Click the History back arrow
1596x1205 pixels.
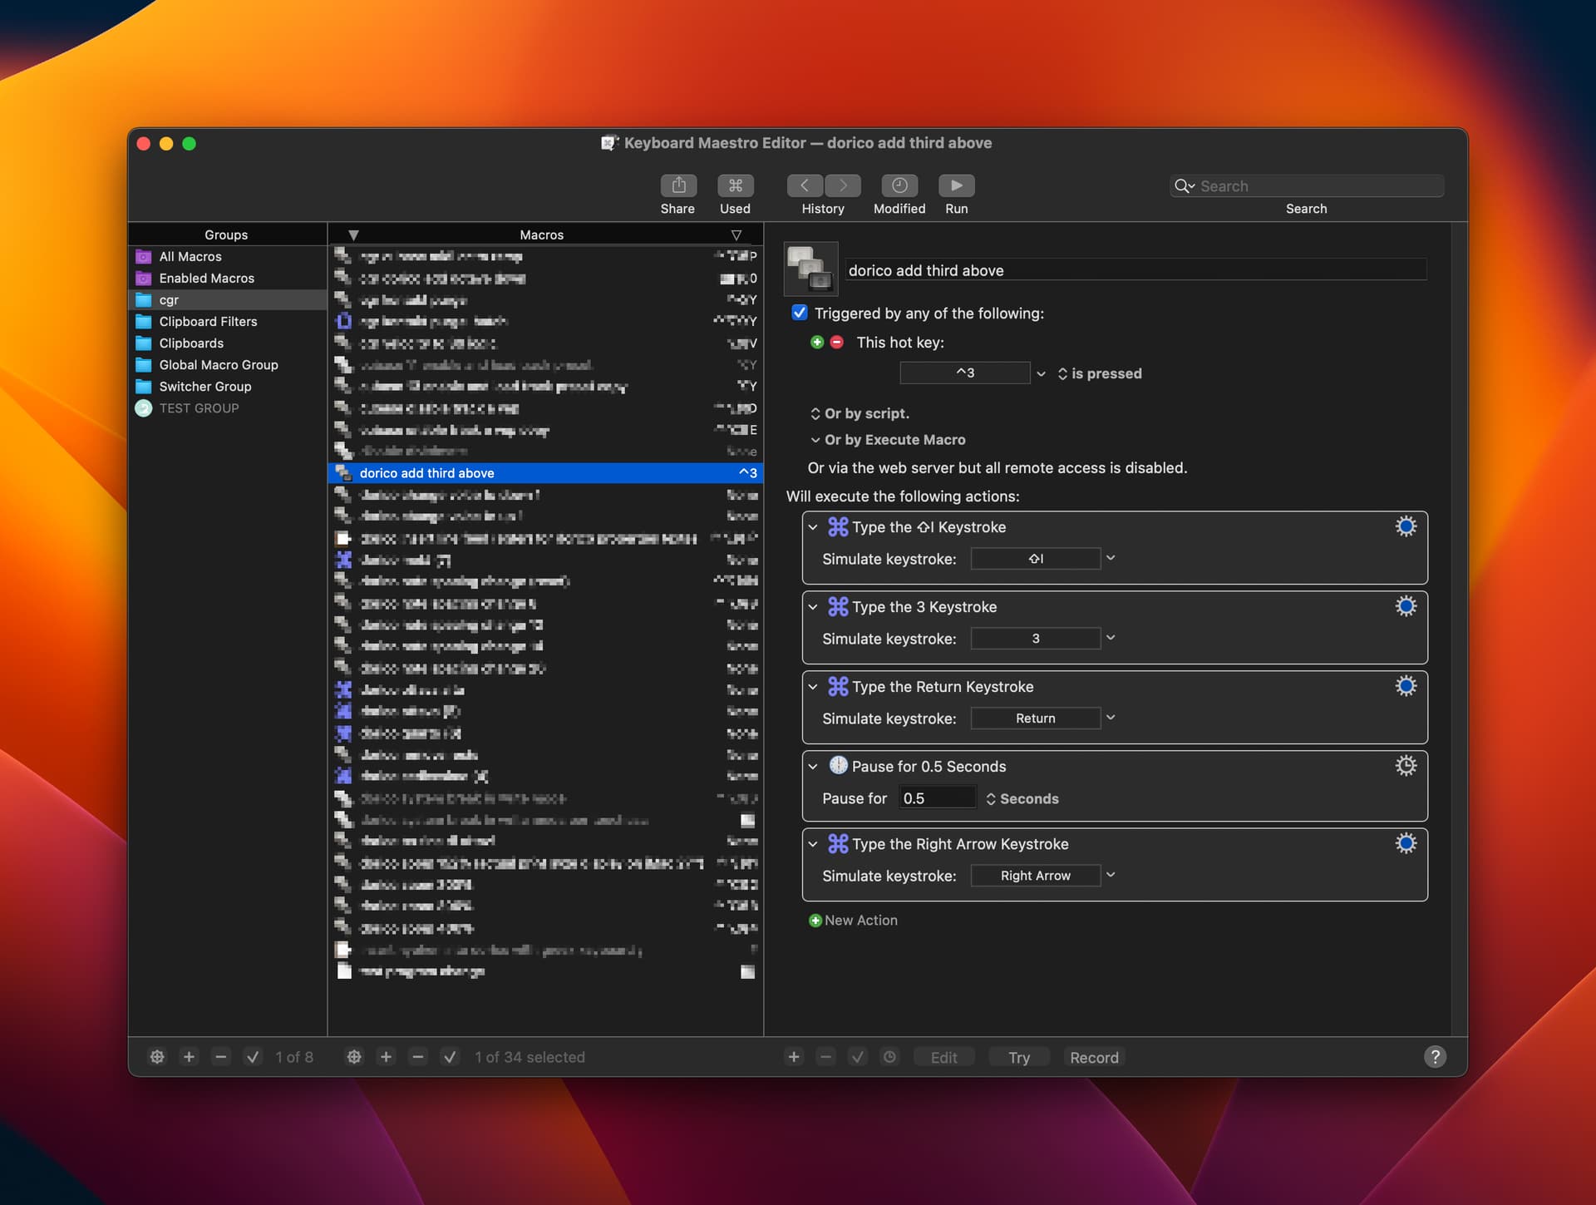coord(804,185)
